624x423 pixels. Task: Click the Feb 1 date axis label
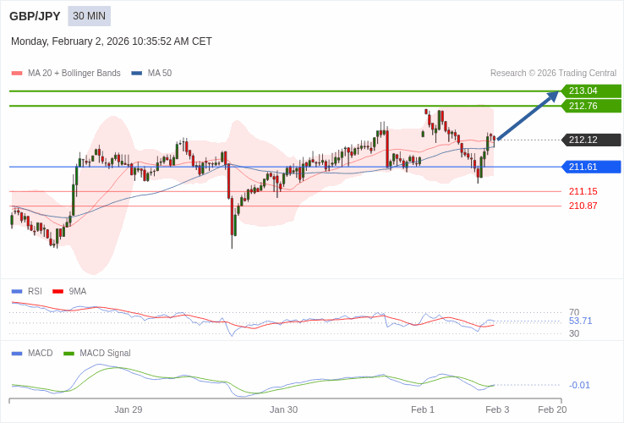[423, 409]
